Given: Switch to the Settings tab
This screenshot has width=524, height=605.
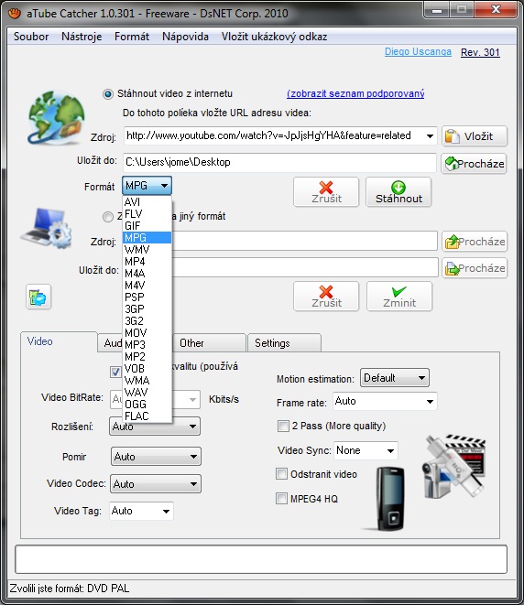Looking at the screenshot, I should coord(284,343).
